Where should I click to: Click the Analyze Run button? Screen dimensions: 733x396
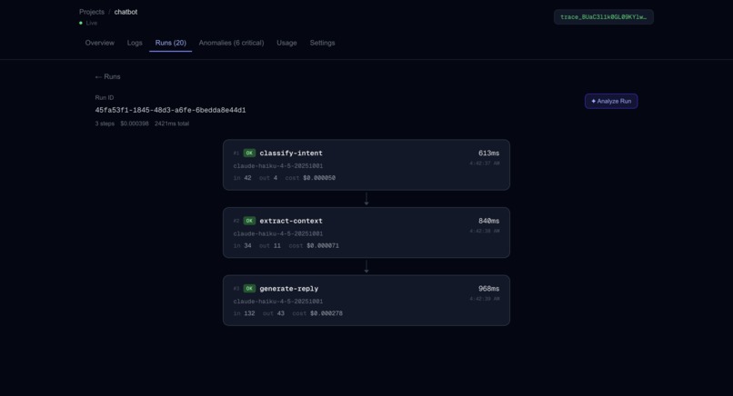[x=611, y=102]
